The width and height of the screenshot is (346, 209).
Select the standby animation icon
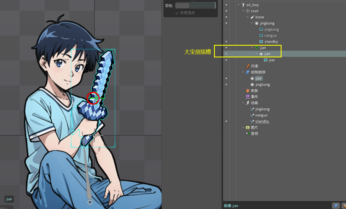[252, 121]
